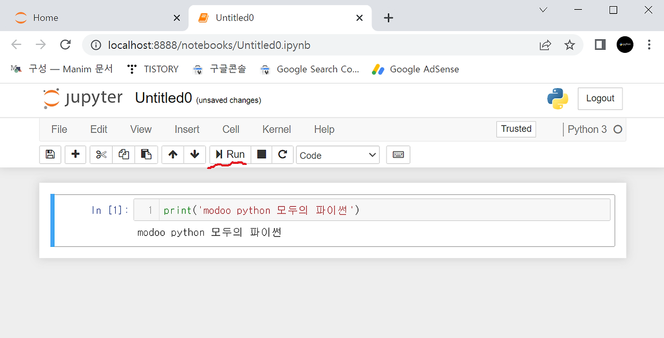
Task: Open the View menu
Action: click(x=141, y=130)
